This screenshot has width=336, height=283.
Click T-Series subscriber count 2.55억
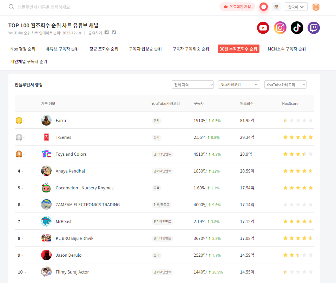tap(199, 137)
